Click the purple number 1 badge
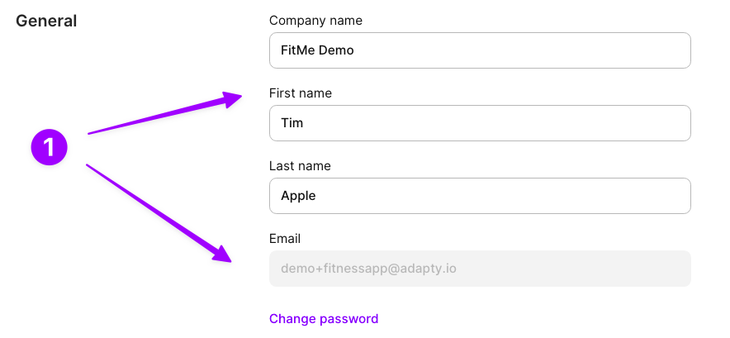The height and width of the screenshot is (338, 730). [50, 147]
